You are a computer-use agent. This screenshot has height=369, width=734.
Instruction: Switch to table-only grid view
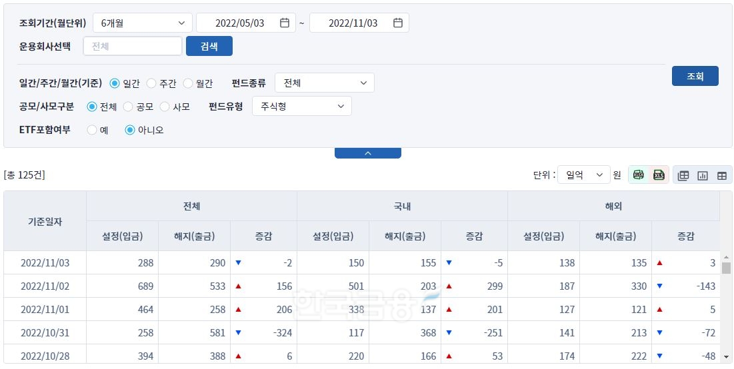point(722,175)
